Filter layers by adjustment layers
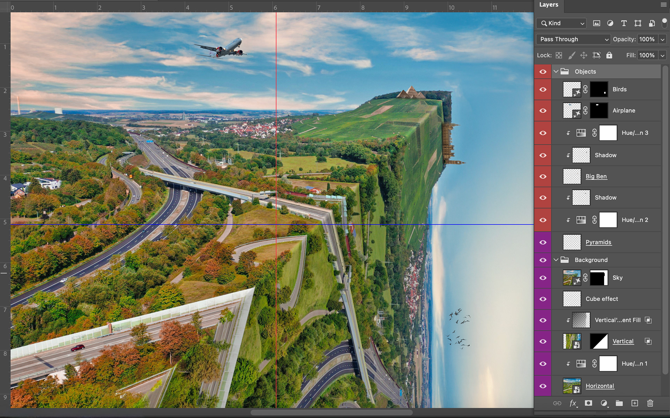670x418 pixels. coord(610,23)
